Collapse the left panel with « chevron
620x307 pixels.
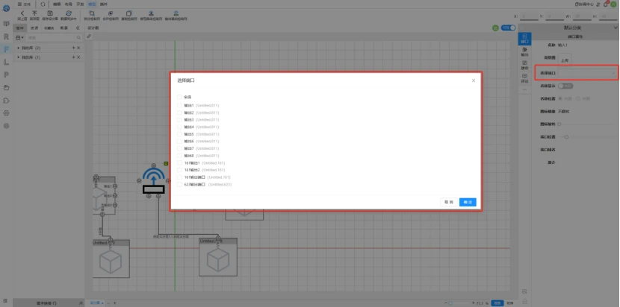[78, 28]
